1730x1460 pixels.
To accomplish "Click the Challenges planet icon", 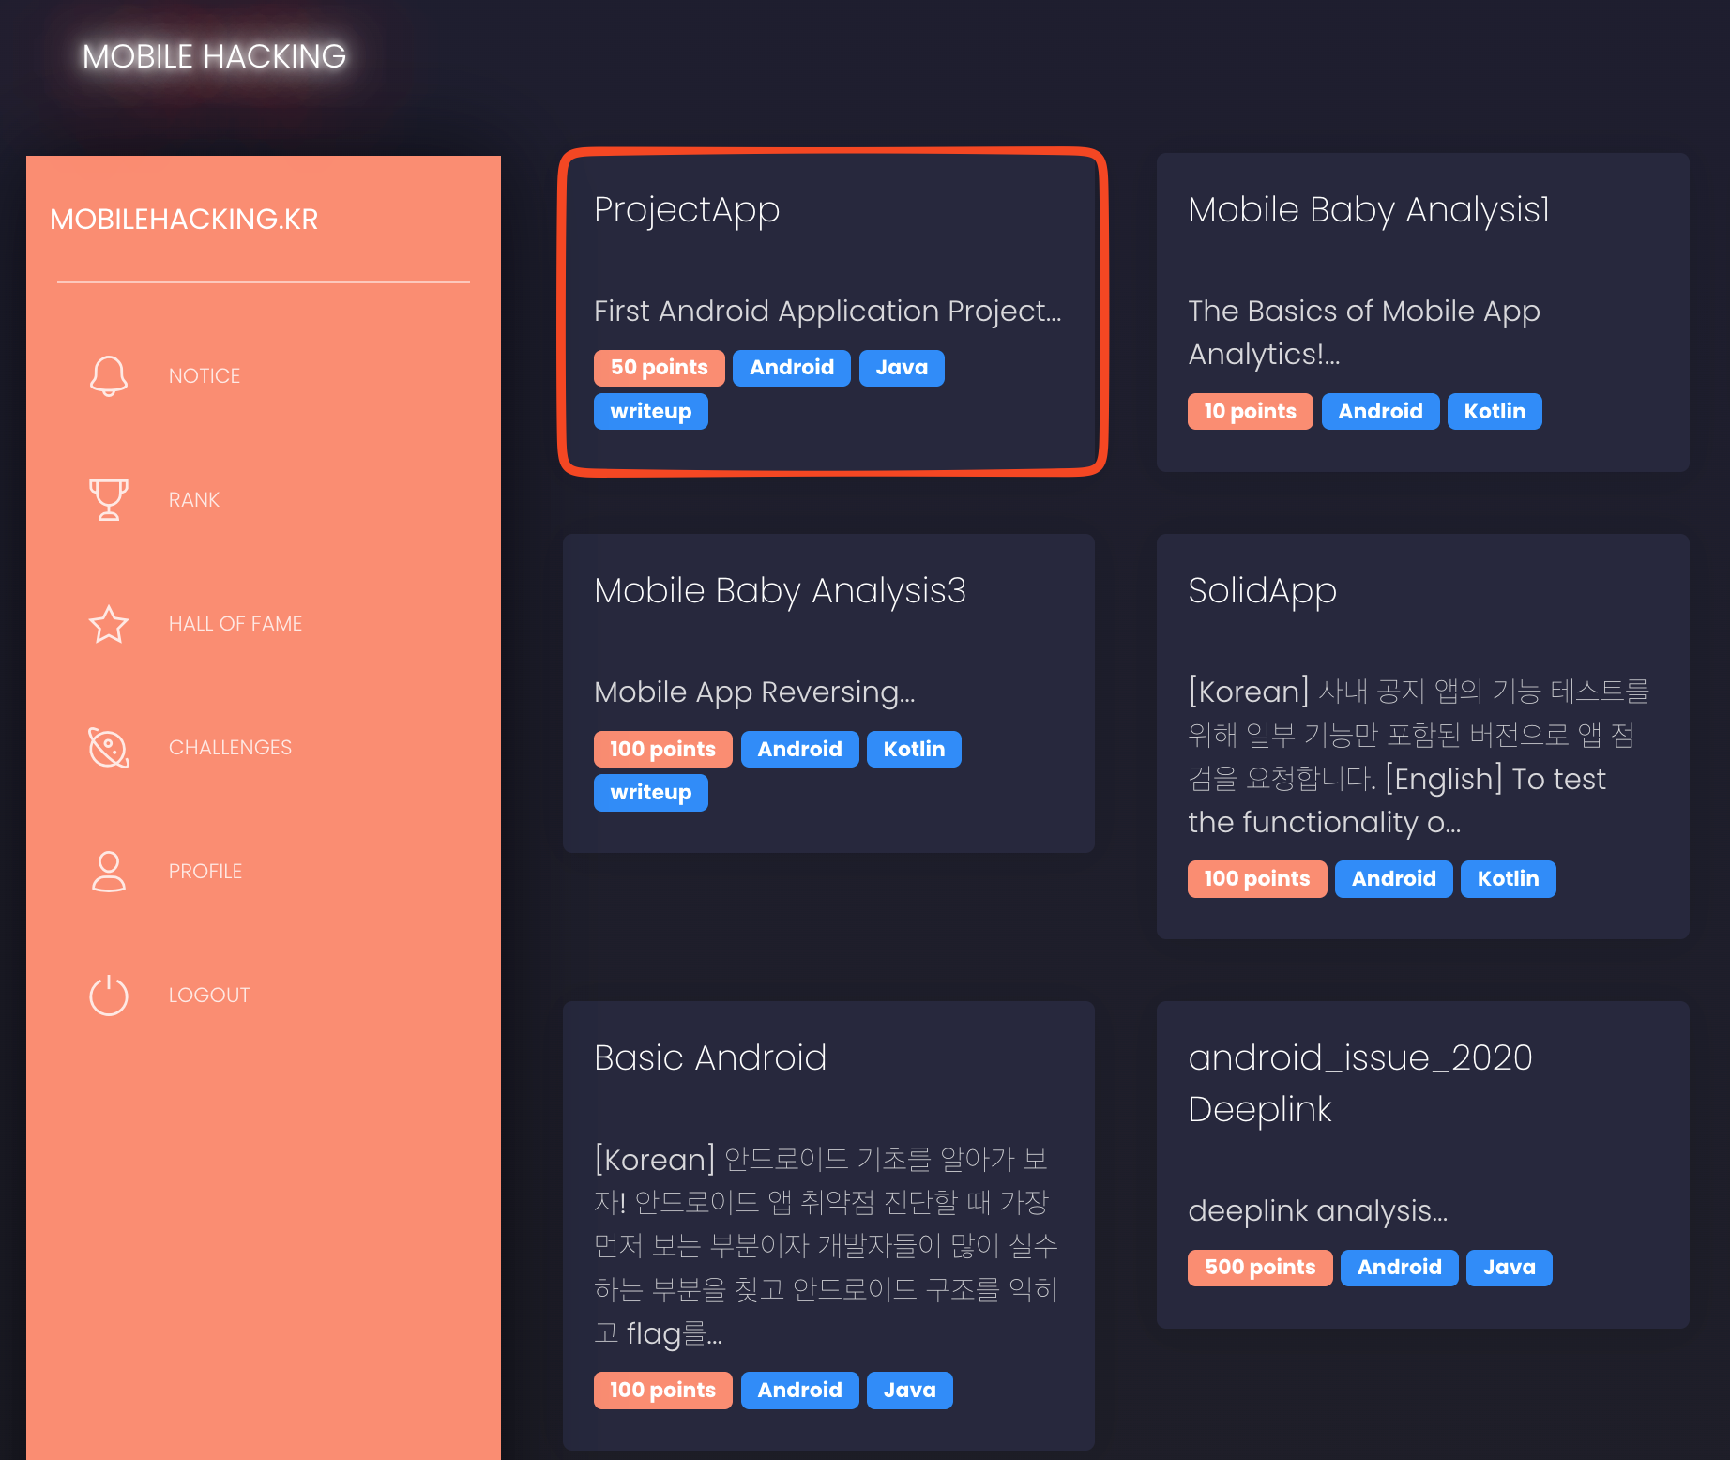I will 109,748.
